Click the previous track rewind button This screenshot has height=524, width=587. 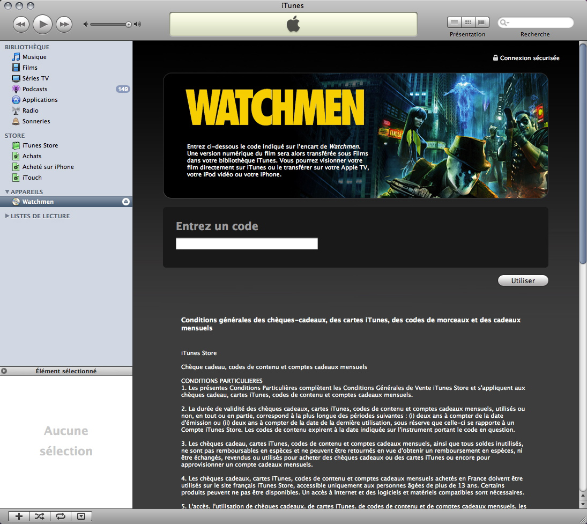click(21, 25)
